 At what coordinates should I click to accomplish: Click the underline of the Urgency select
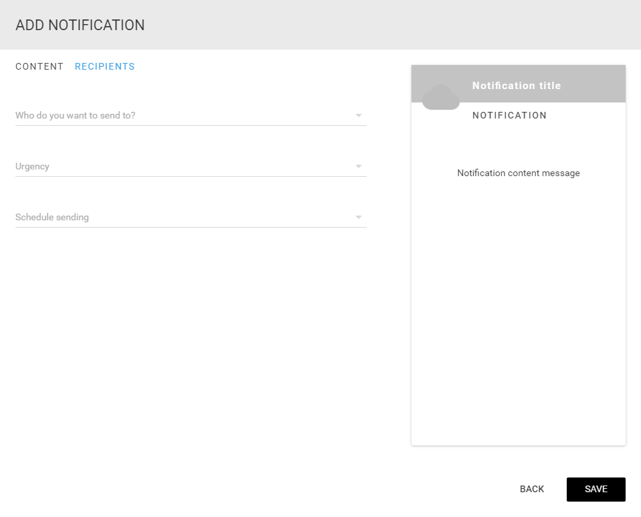pyautogui.click(x=191, y=176)
